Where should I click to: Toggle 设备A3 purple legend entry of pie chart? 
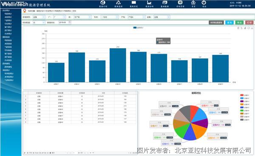[245, 101]
